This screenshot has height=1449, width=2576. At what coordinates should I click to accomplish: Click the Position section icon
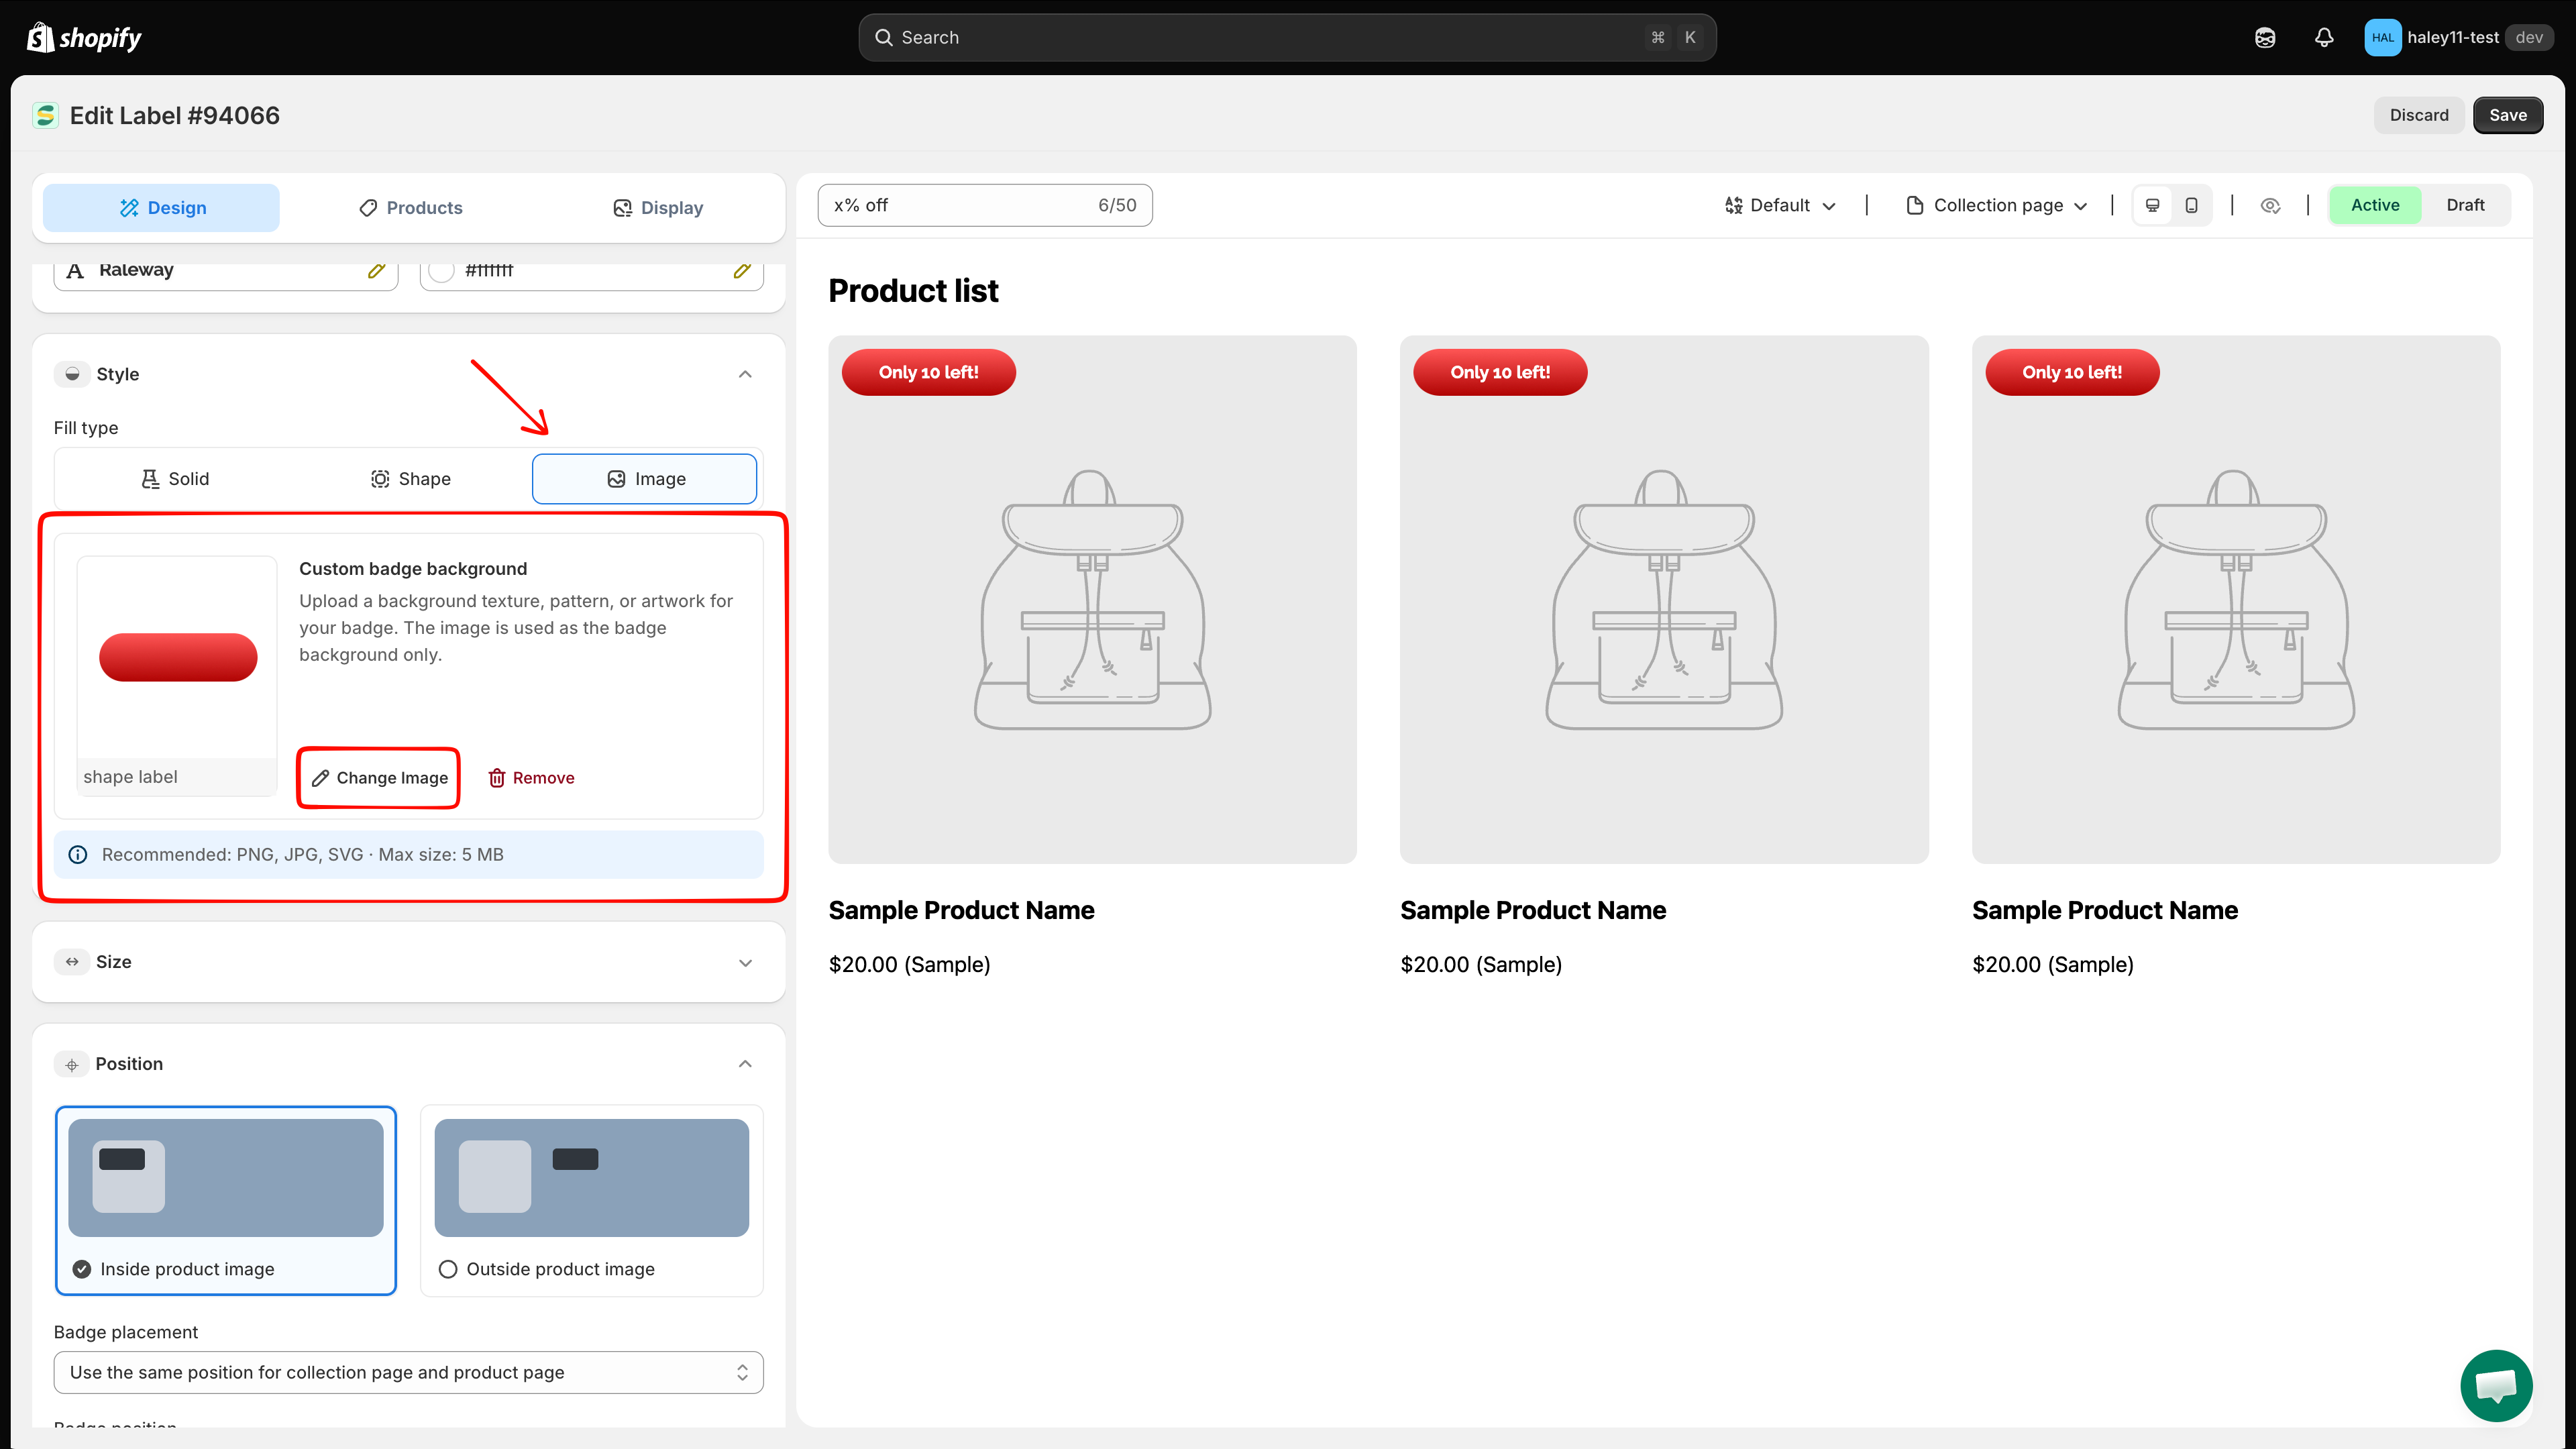[x=72, y=1064]
